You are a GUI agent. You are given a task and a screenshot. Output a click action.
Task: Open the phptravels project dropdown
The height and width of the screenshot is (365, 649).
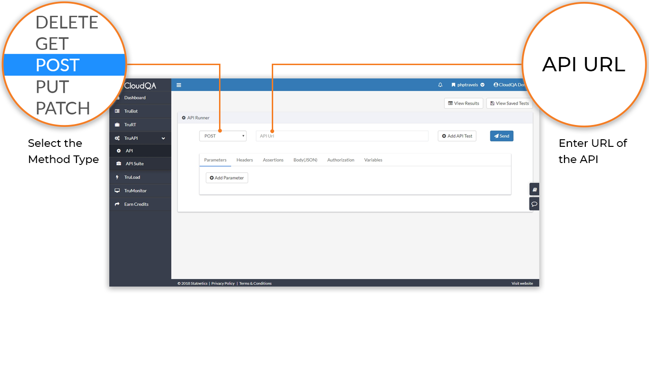click(468, 85)
